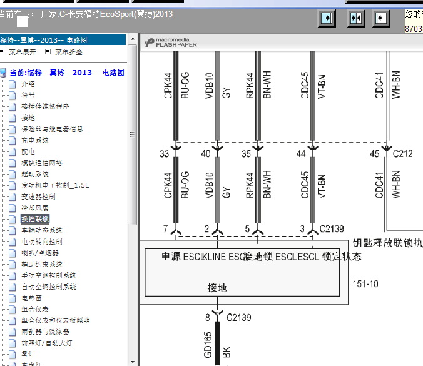Select 变速器控制 in the tree
This screenshot has width=423, height=366.
tap(38, 196)
